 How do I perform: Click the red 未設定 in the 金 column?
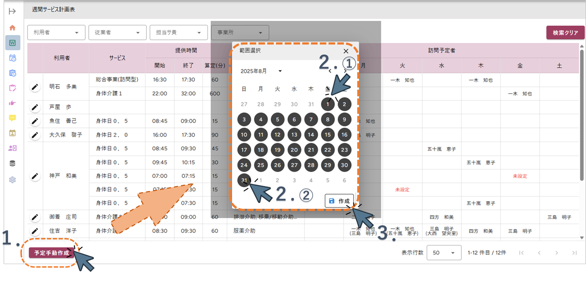pos(520,176)
